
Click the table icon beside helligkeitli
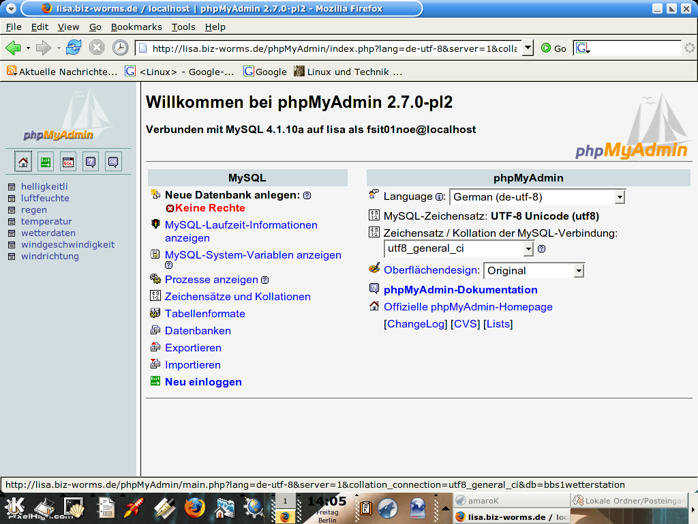(x=12, y=187)
